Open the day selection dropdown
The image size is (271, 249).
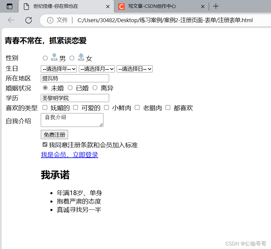[134, 69]
